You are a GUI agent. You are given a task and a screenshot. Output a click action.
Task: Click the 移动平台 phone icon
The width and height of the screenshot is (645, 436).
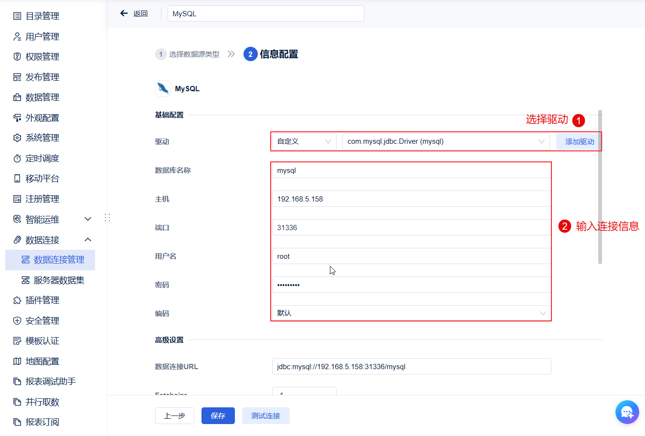(17, 179)
